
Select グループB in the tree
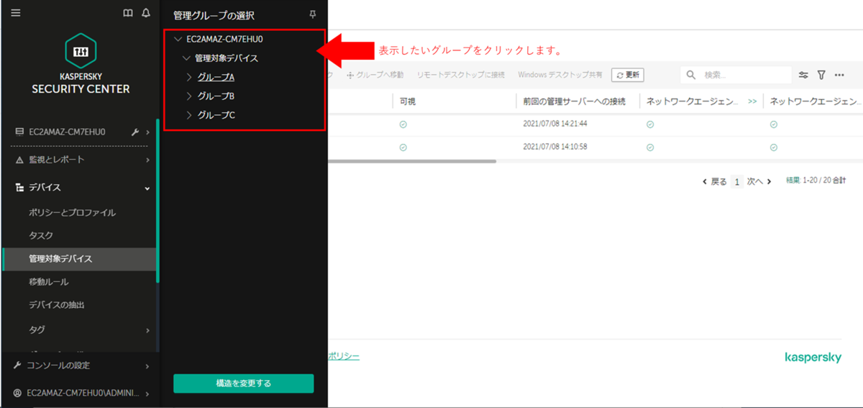216,96
